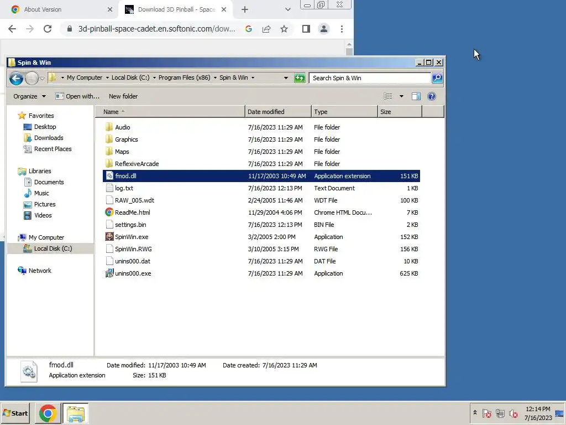Open Explorer help question mark icon
The width and height of the screenshot is (566, 425).
click(431, 96)
